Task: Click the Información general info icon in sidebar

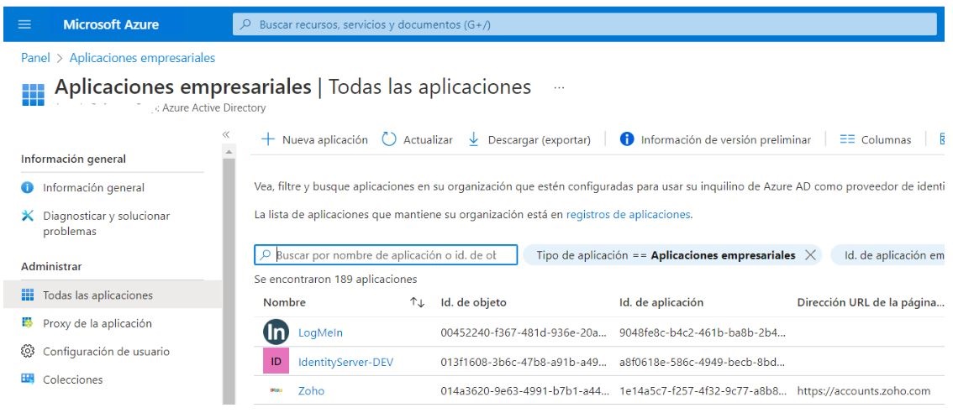Action: point(28,188)
